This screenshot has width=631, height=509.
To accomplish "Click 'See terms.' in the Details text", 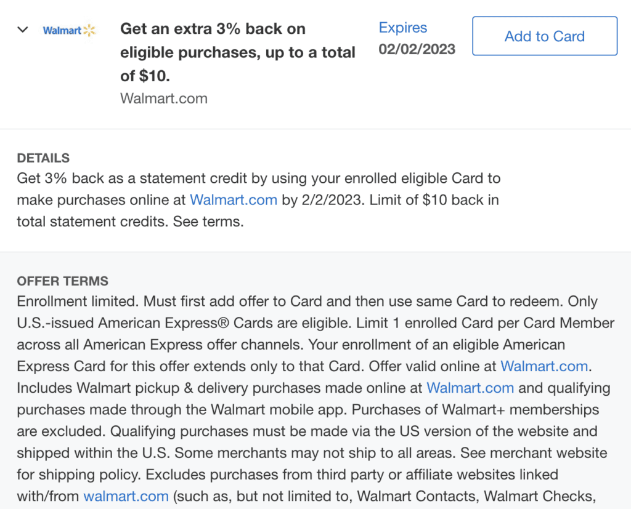I will [x=208, y=222].
